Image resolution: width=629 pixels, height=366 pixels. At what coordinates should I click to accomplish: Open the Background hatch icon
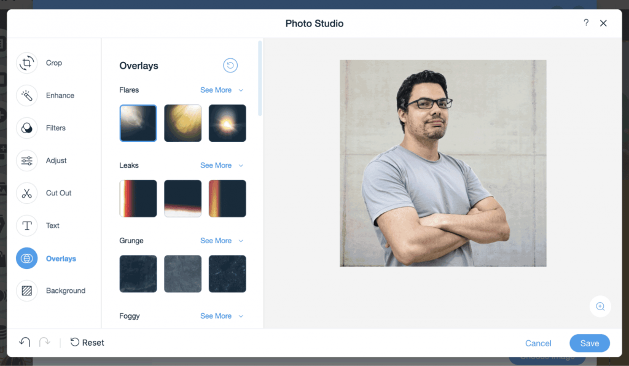[x=27, y=290]
